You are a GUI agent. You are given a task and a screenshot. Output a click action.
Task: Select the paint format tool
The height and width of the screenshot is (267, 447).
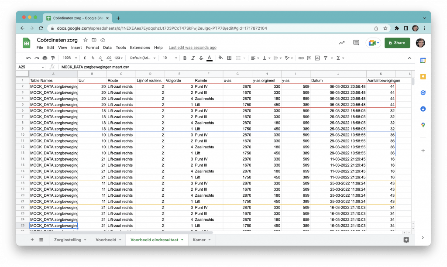coord(53,58)
